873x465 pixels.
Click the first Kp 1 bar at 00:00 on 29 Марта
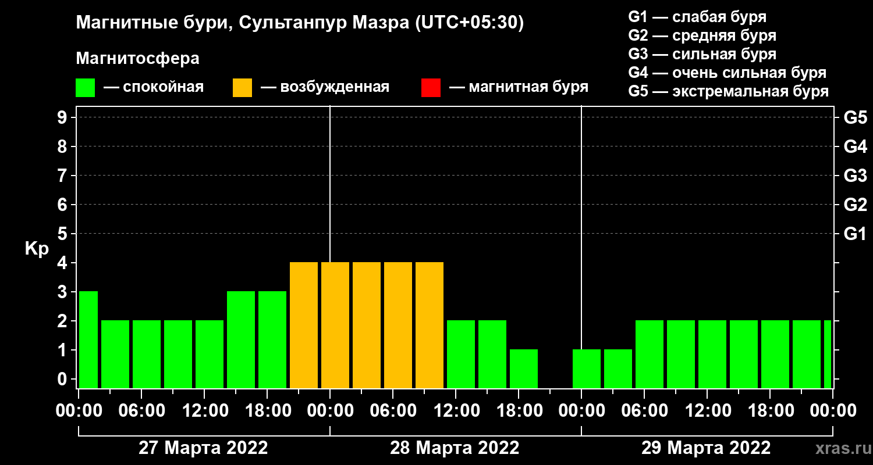[x=587, y=369]
